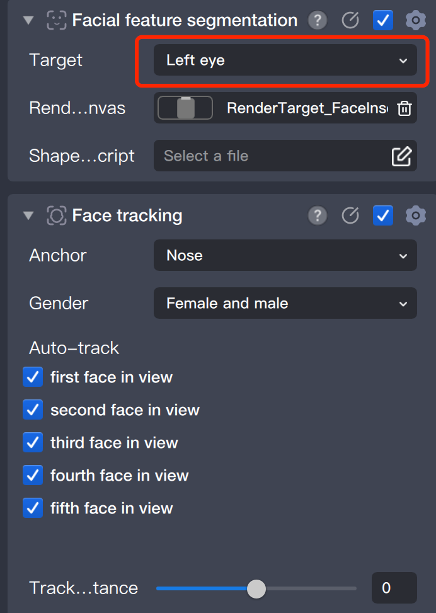Image resolution: width=436 pixels, height=613 pixels.
Task: Open Face tracking settings gear
Action: coord(415,216)
